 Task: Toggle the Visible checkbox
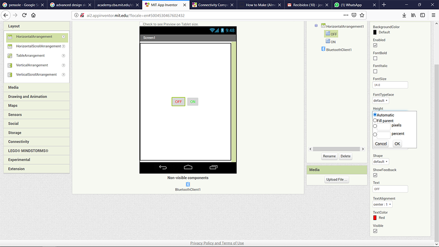375,231
